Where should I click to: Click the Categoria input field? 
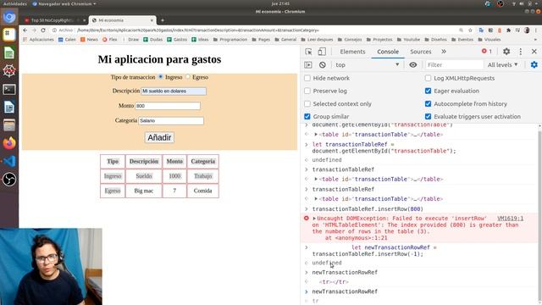click(171, 120)
